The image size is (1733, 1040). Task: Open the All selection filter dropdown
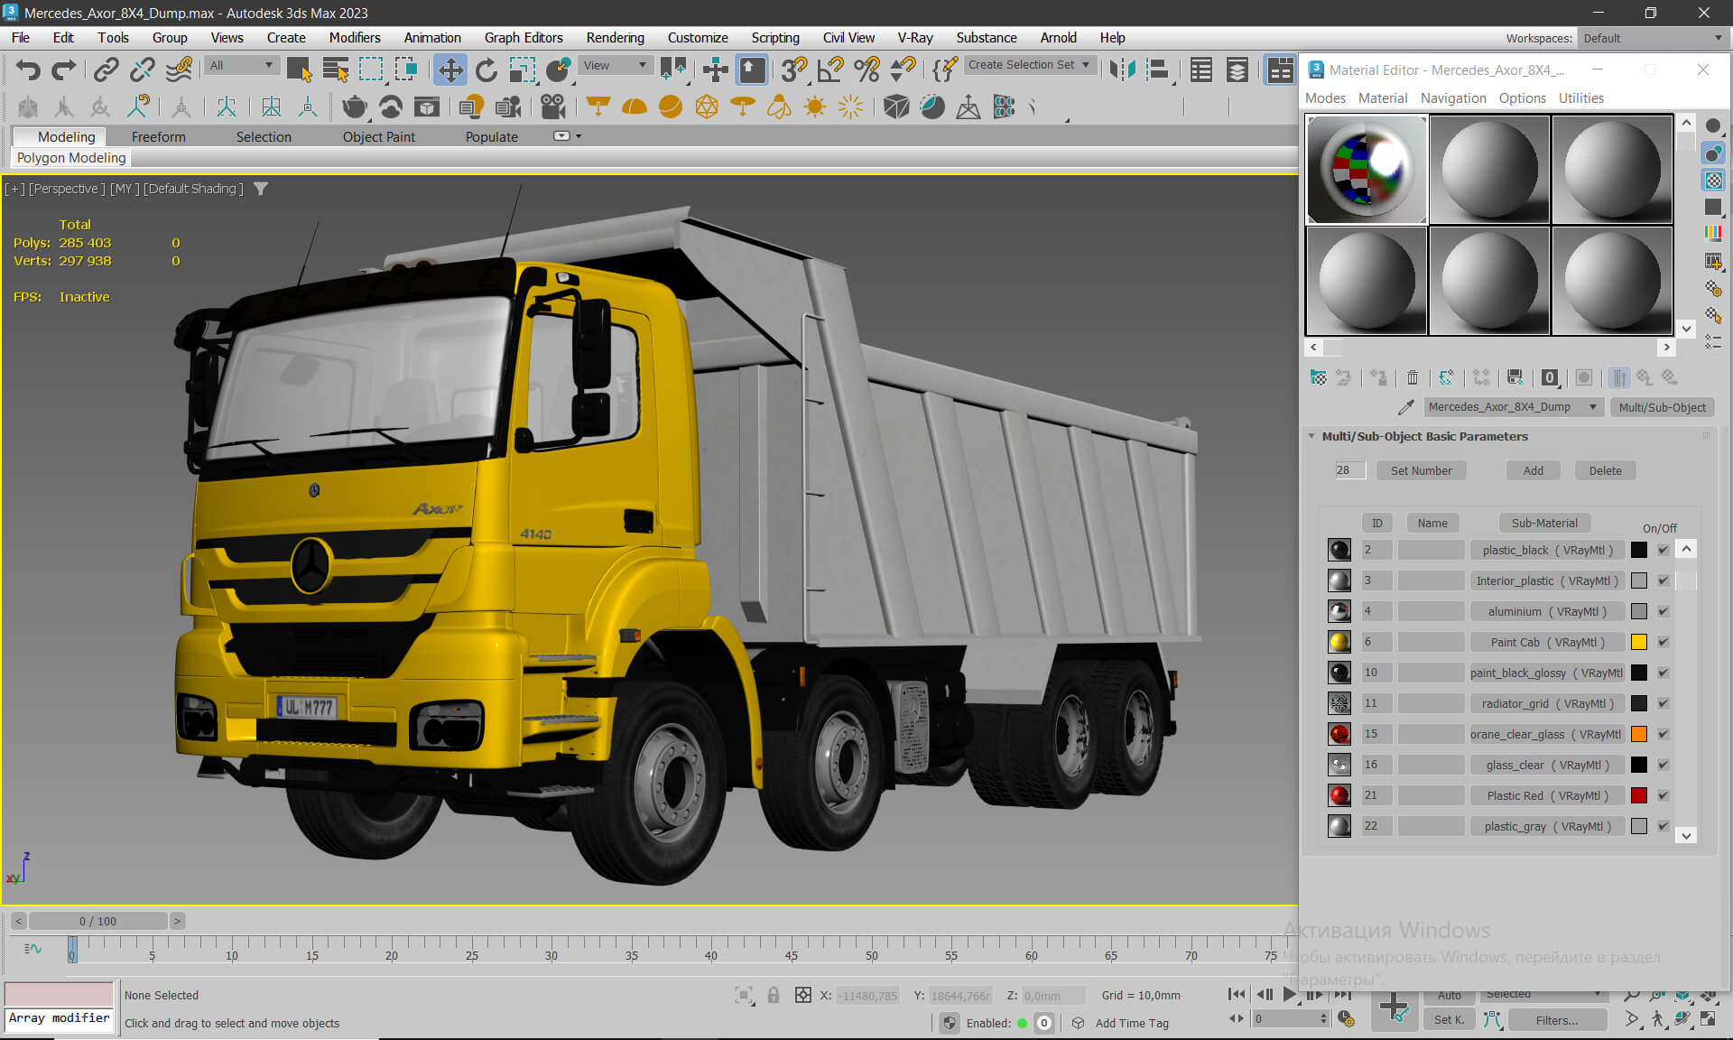(240, 65)
